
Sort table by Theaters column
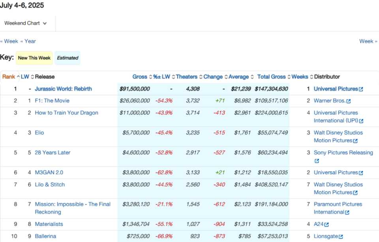pyautogui.click(x=189, y=77)
